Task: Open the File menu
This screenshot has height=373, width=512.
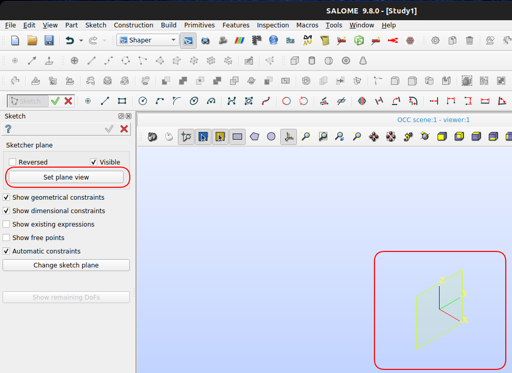Action: [10, 25]
